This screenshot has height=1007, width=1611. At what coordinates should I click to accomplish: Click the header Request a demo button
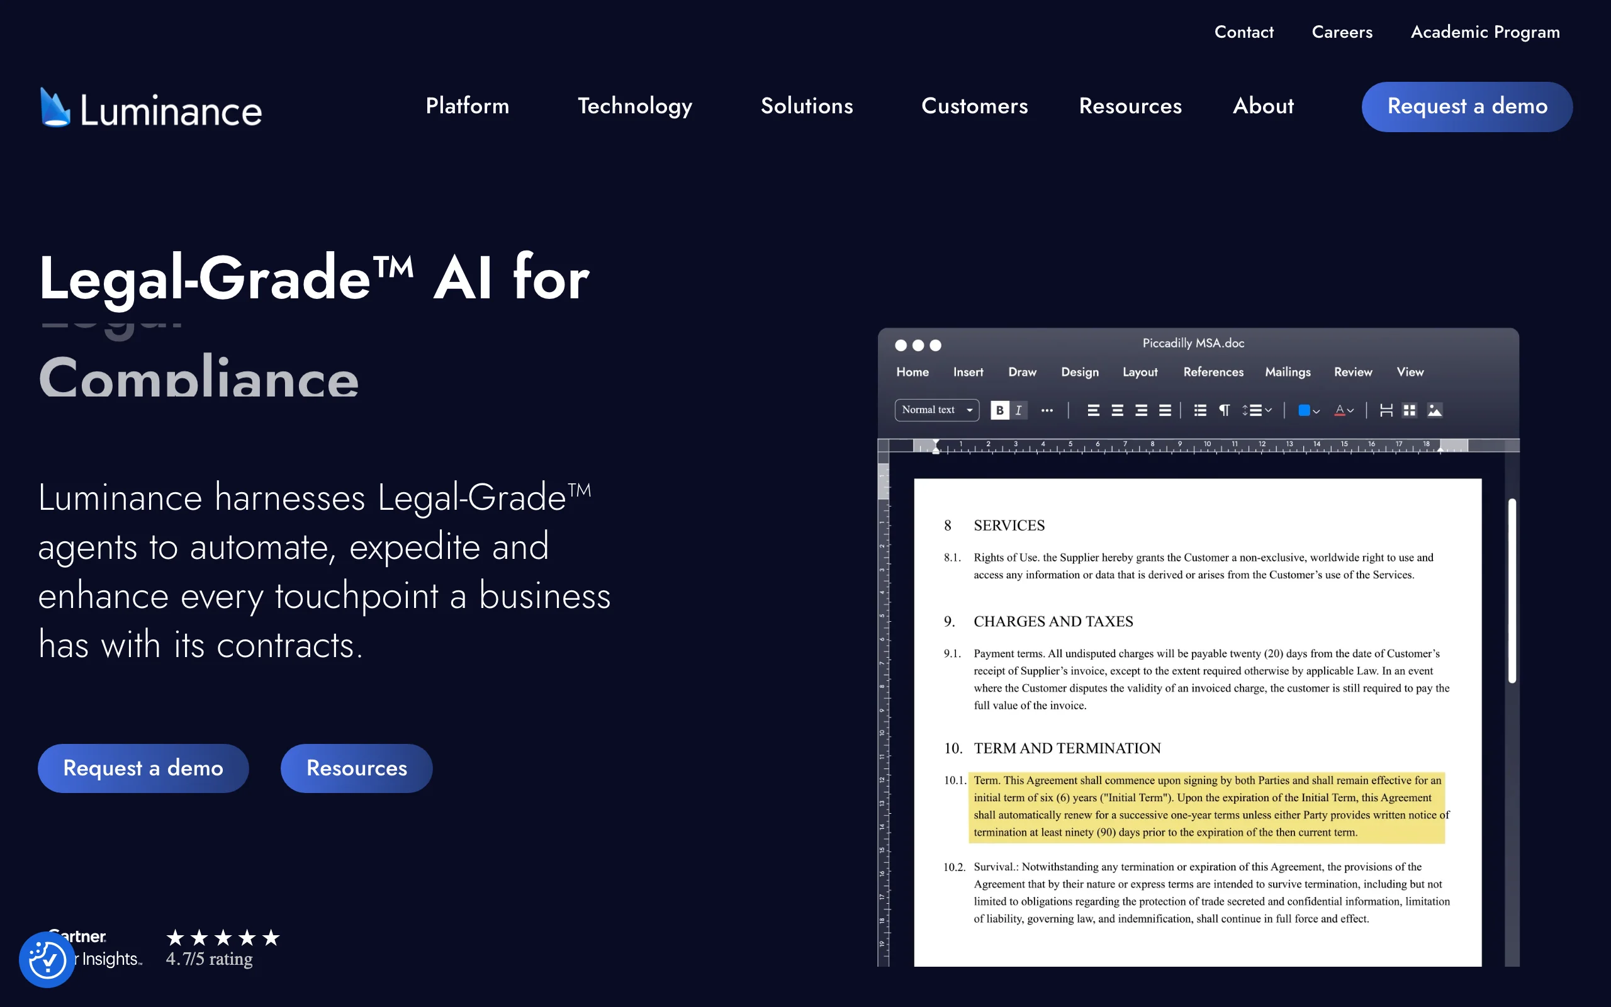coord(1468,106)
